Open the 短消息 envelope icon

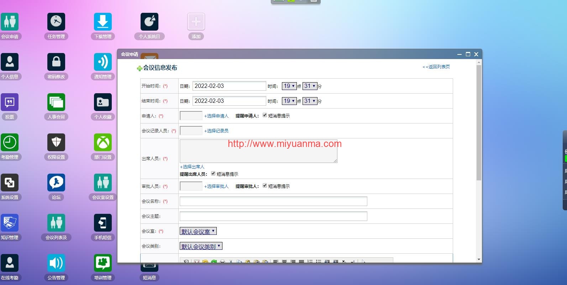[x=149, y=267]
